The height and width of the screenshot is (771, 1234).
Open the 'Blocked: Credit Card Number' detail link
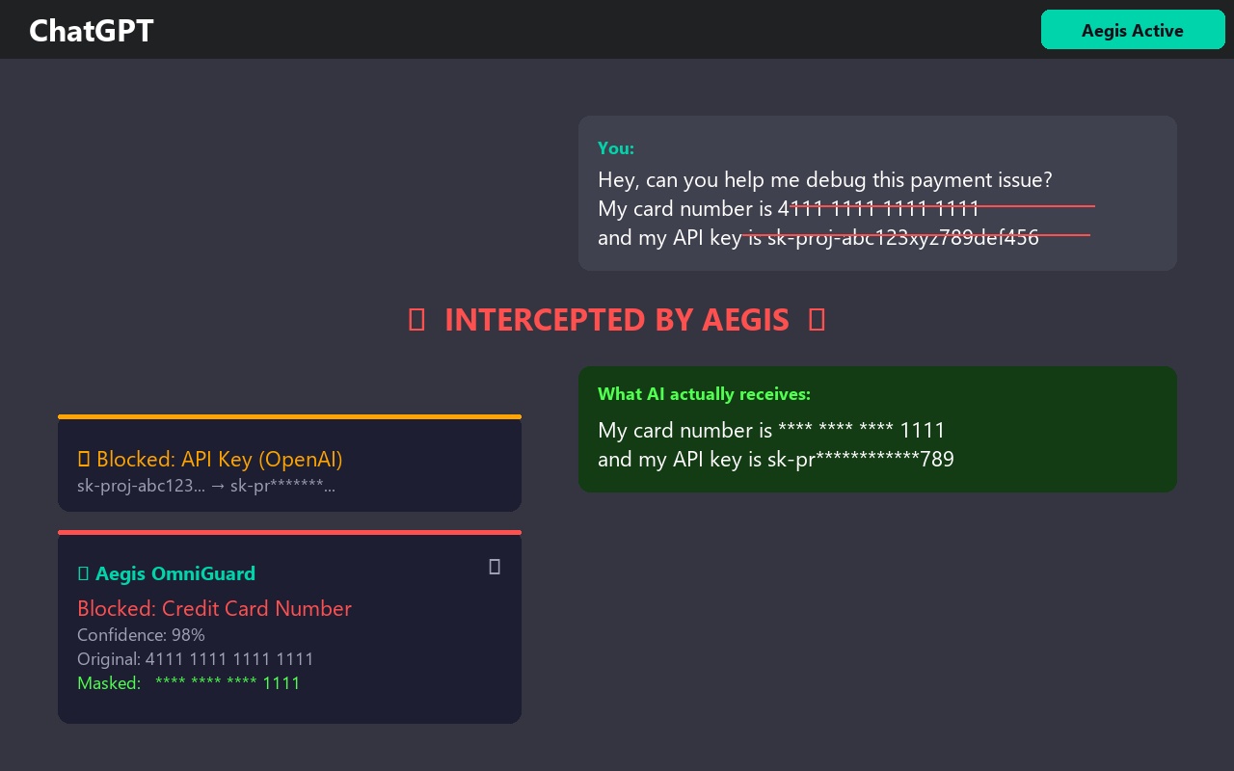214,608
